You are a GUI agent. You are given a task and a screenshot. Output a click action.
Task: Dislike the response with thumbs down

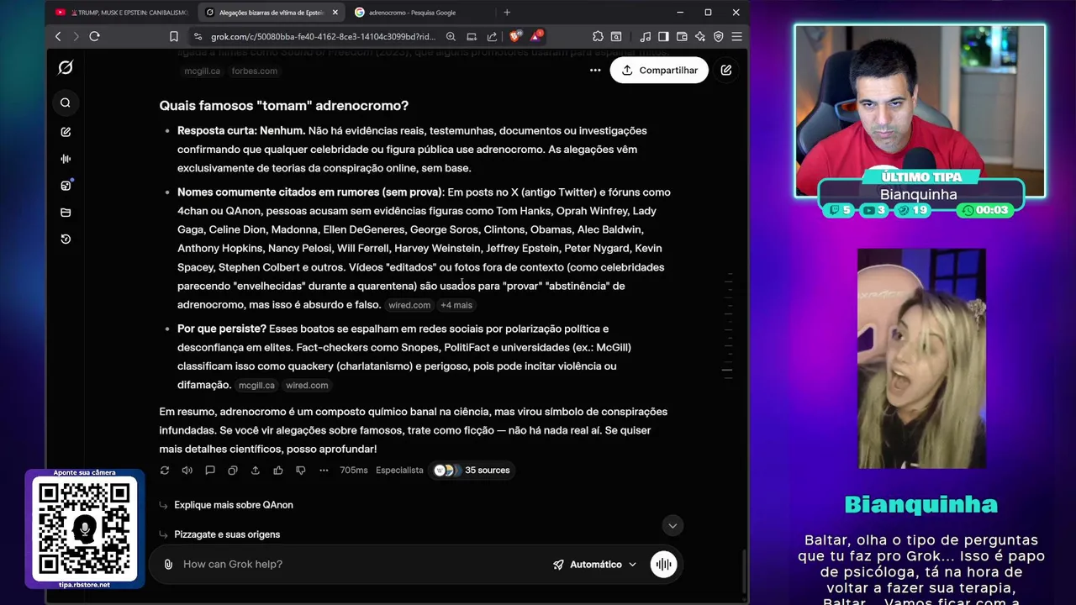click(301, 471)
